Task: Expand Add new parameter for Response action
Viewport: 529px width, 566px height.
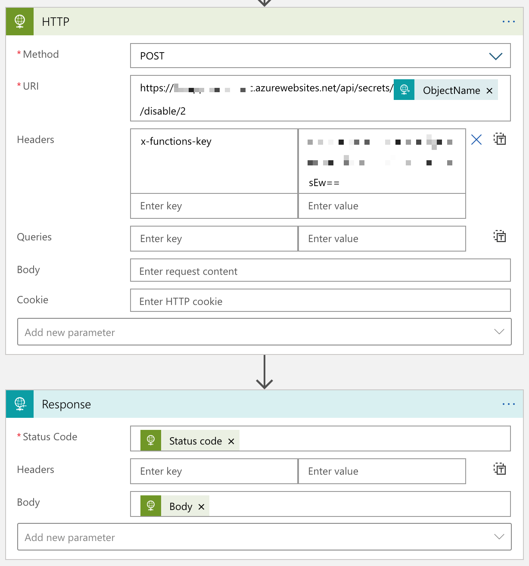Action: coord(498,537)
